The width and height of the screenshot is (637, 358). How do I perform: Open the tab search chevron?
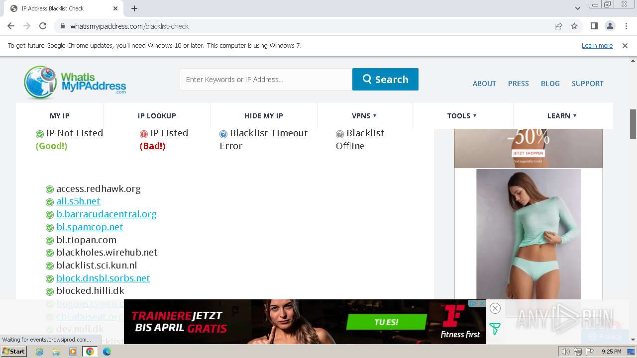(x=578, y=8)
